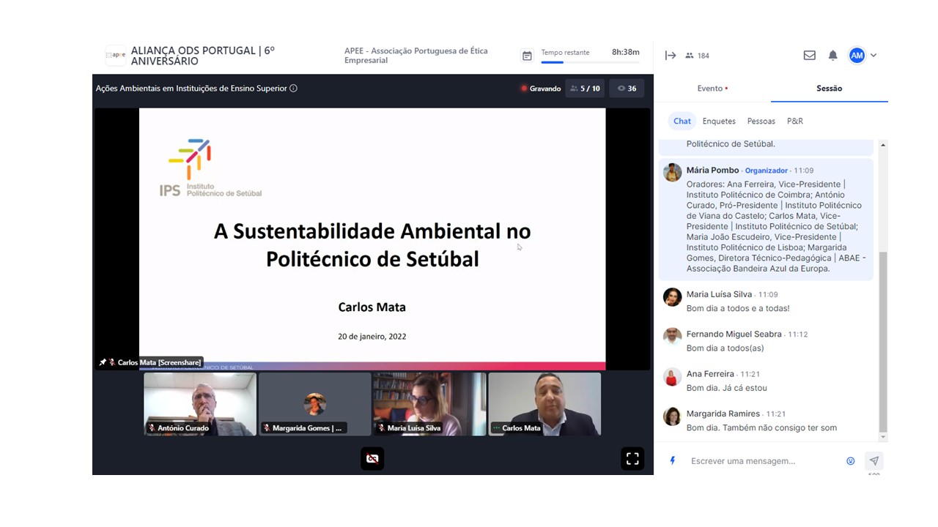Collapse the side panel arrow icon

(x=671, y=56)
